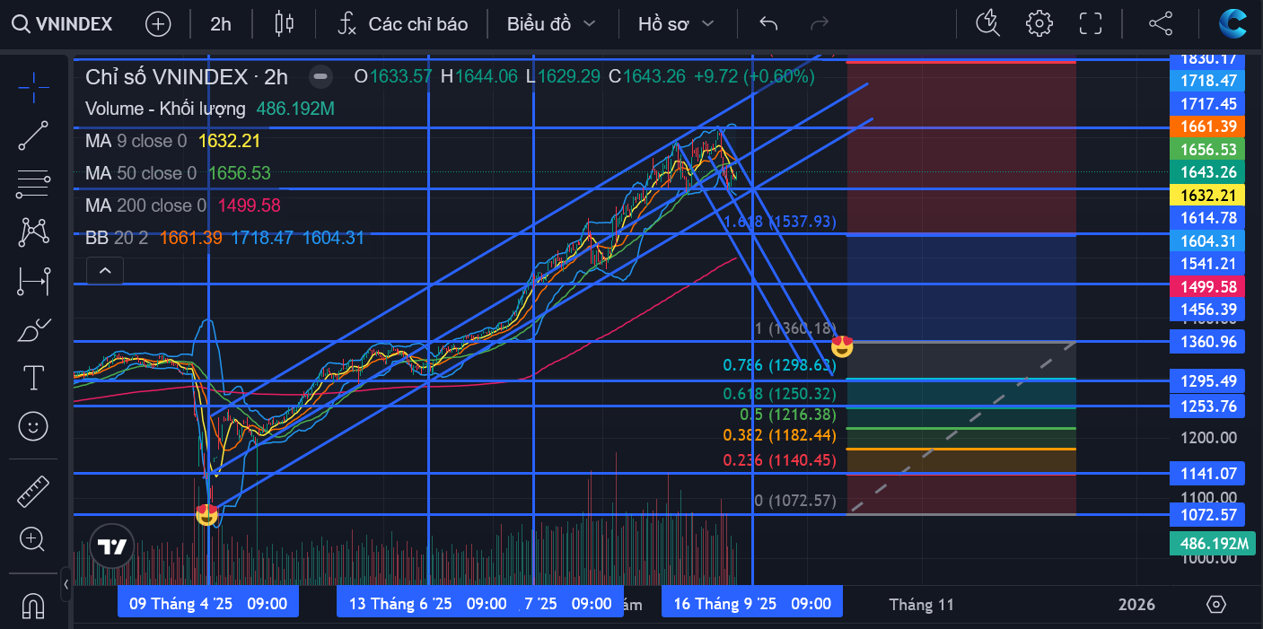
Task: Click the 1072.57 price label
Action: pos(1208,515)
